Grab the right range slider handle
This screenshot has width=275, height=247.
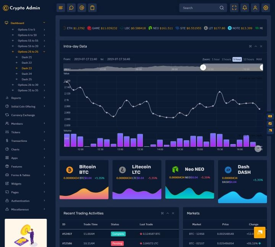tap(261, 67)
